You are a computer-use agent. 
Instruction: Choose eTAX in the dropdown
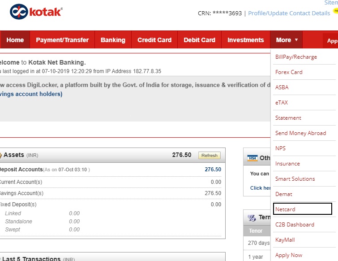[282, 103]
